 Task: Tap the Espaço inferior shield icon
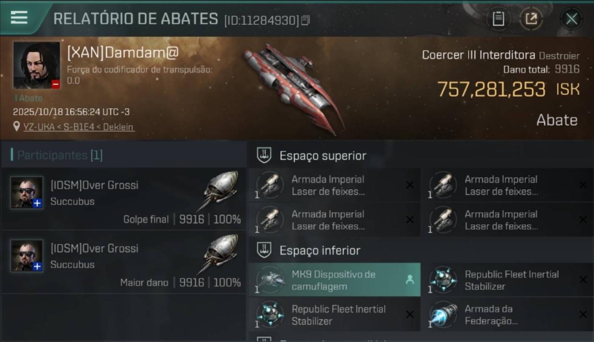point(264,250)
